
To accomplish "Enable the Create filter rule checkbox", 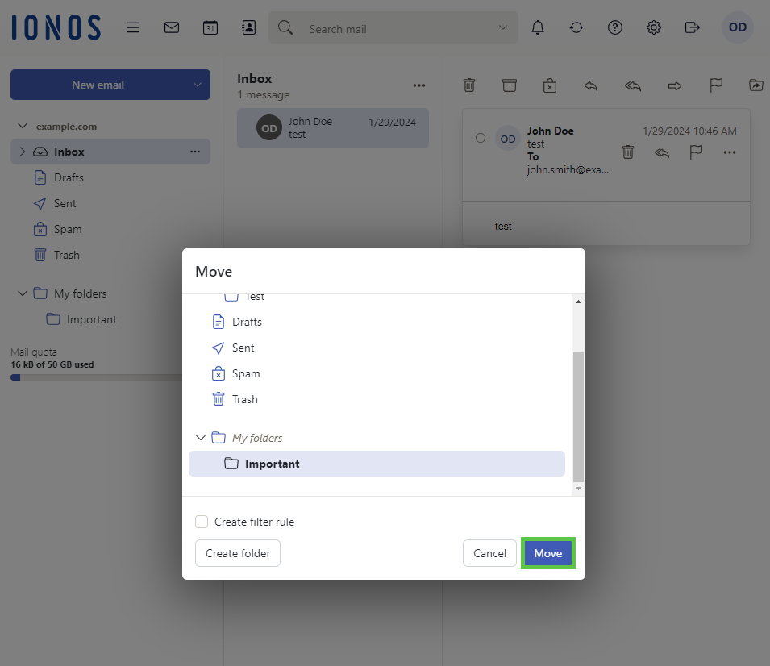I will tap(202, 522).
